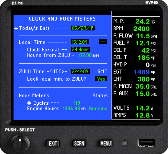Click the RPM reading 2400
The width and height of the screenshot is (168, 154).
(x=141, y=29)
